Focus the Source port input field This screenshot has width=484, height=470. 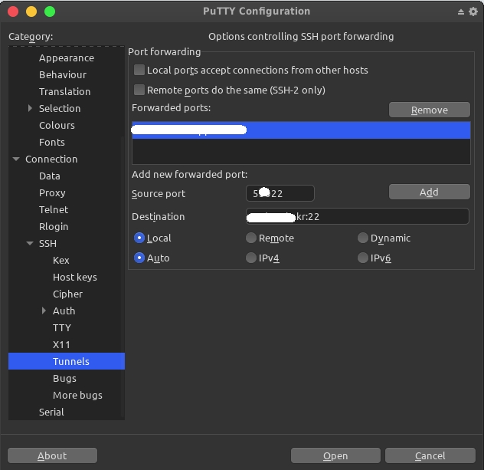(280, 193)
